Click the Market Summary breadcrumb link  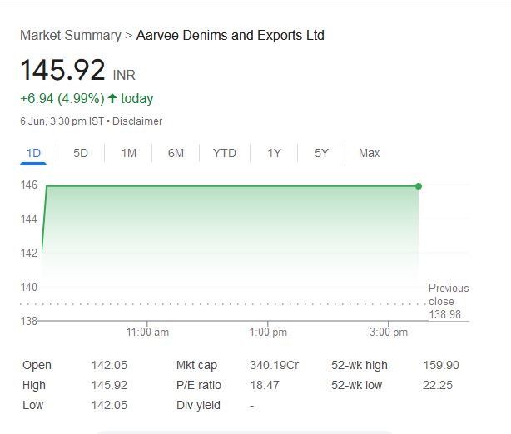pyautogui.click(x=70, y=35)
